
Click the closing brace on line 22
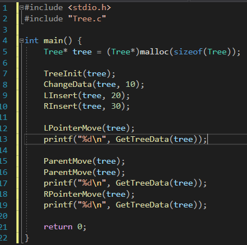pyautogui.click(x=27, y=238)
